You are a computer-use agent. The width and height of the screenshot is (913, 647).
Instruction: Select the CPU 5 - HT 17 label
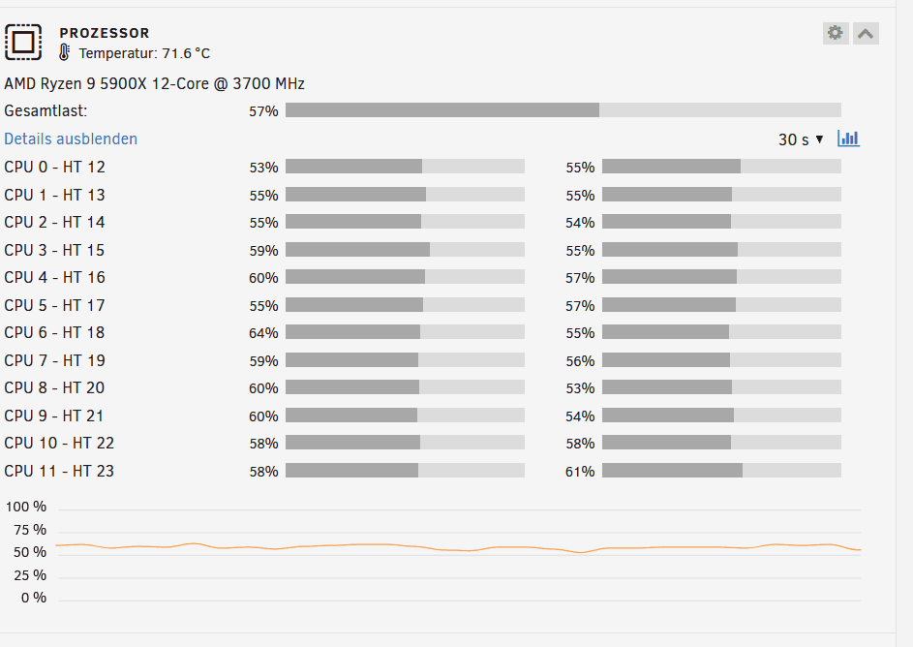pos(55,305)
